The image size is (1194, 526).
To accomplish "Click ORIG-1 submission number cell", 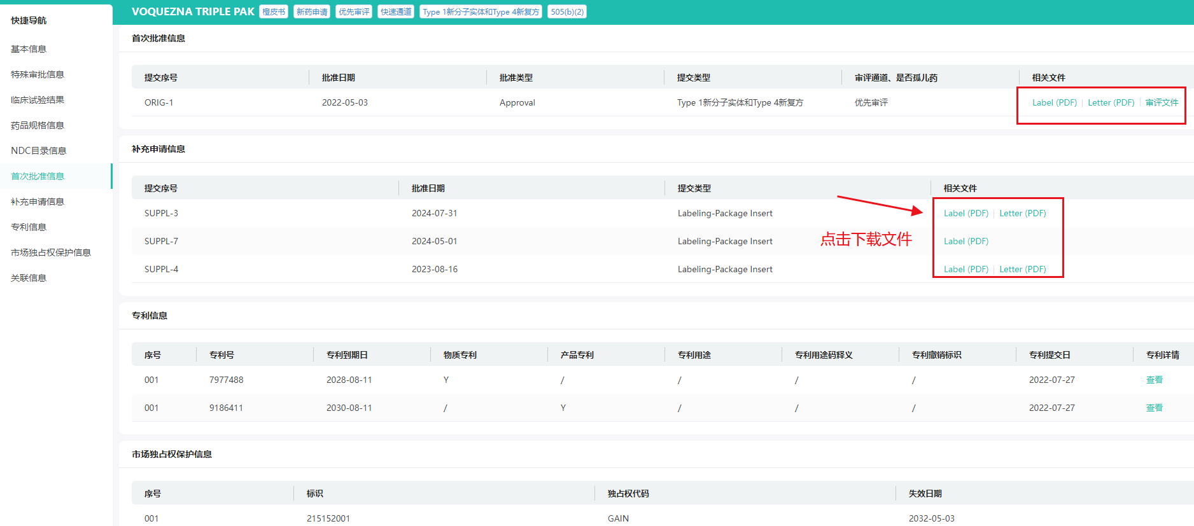I will [159, 102].
